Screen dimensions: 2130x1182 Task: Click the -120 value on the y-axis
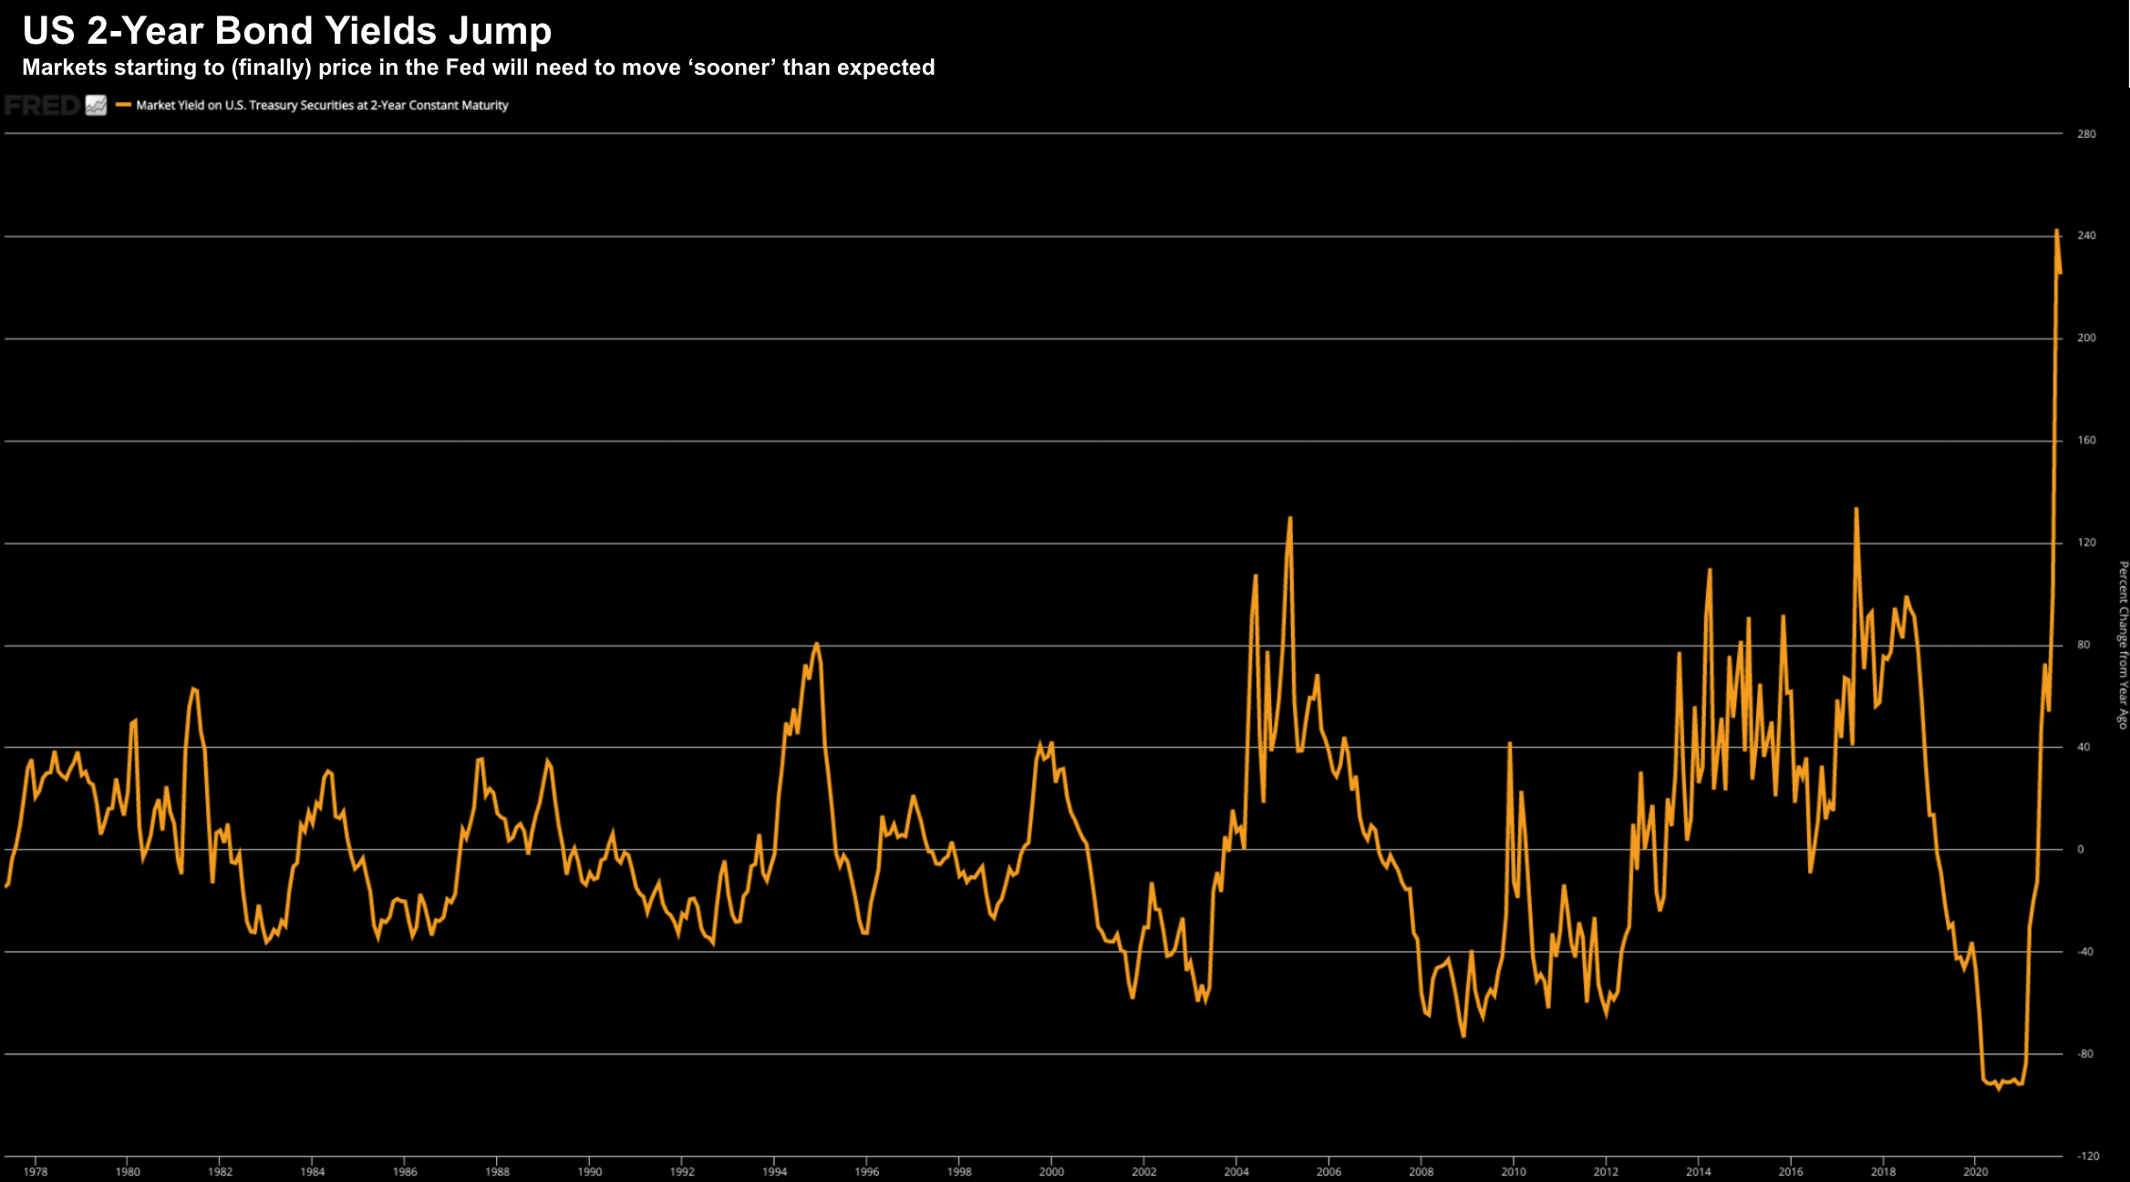click(2087, 1156)
